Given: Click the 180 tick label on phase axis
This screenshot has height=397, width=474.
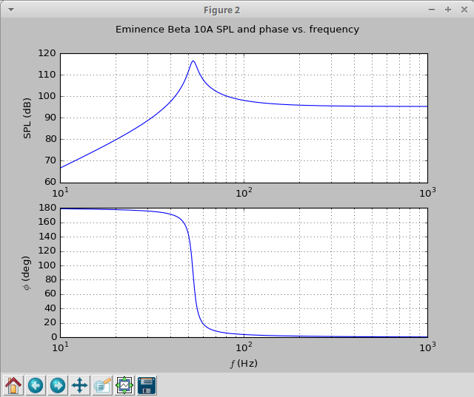Looking at the screenshot, I should tap(47, 208).
